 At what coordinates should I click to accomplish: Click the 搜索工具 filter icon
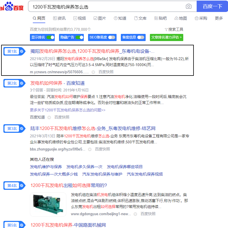[166, 30]
